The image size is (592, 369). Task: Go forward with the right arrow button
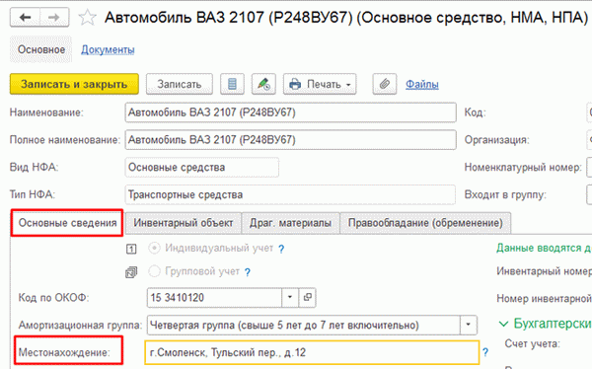pos(54,18)
